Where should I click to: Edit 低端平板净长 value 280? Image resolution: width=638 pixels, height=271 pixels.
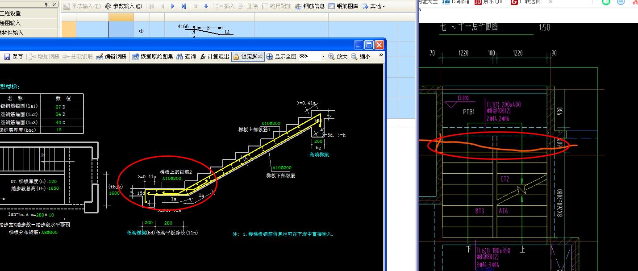[x=168, y=223]
